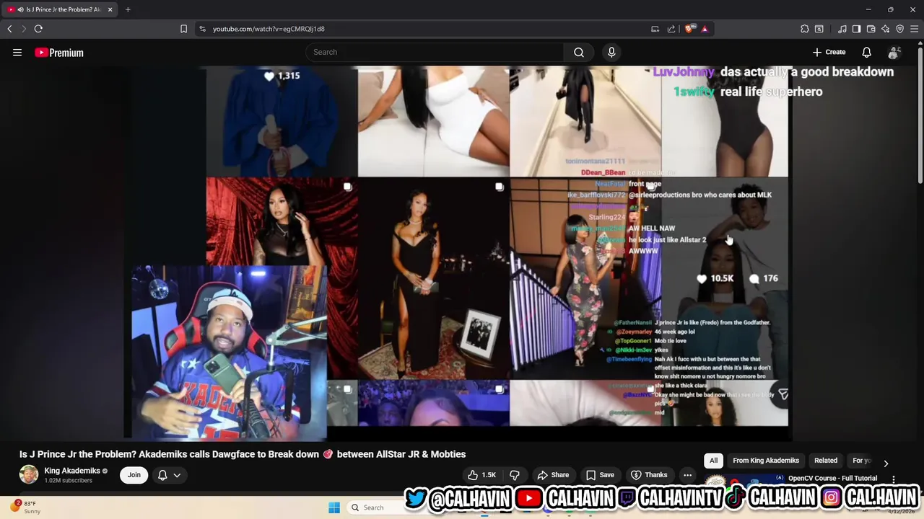Start voice search with microphone icon
Image resolution: width=924 pixels, height=519 pixels.
611,52
